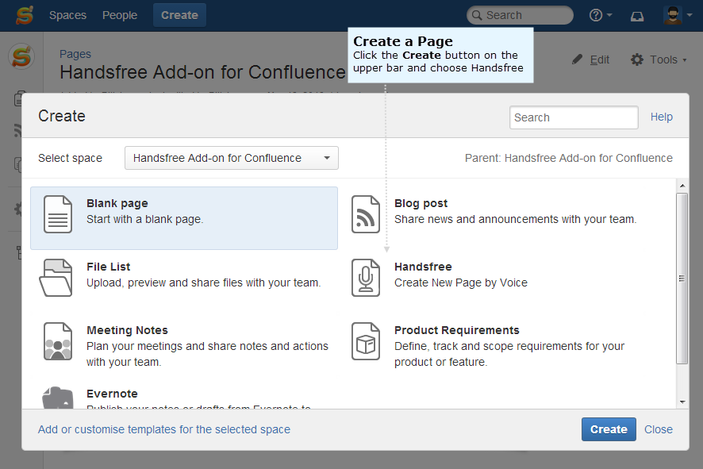
Task: Select the Handsfree microphone icon
Action: 366,278
